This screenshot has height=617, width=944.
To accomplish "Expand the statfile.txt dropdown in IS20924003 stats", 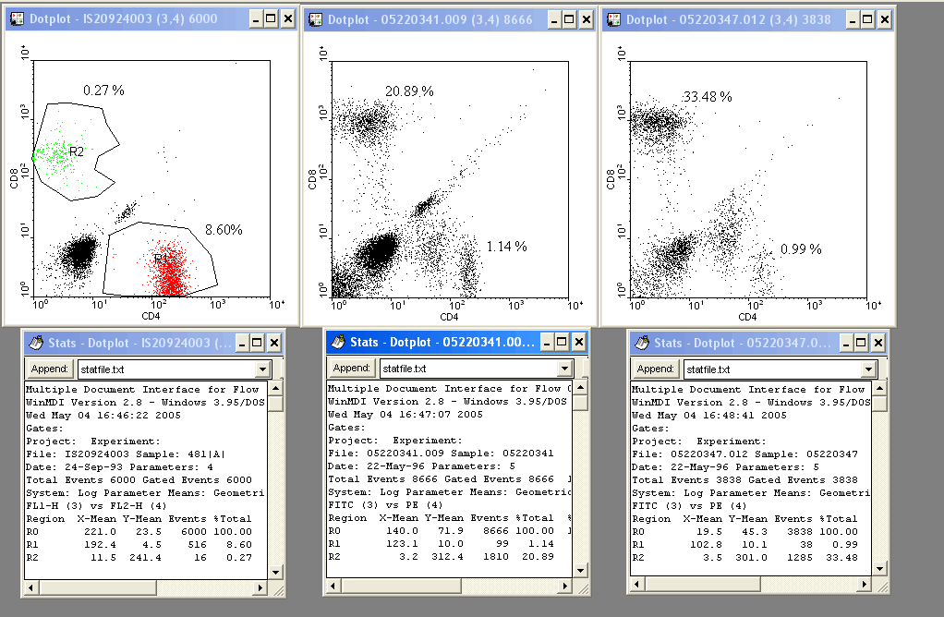I will [263, 369].
